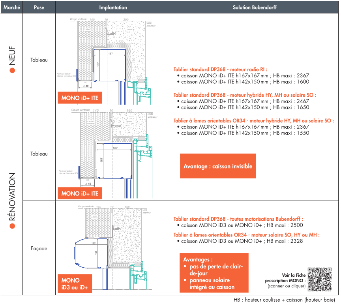Click '(scanner ou cliquer)' caption
Screen dimensions: 341x304
[287, 286]
